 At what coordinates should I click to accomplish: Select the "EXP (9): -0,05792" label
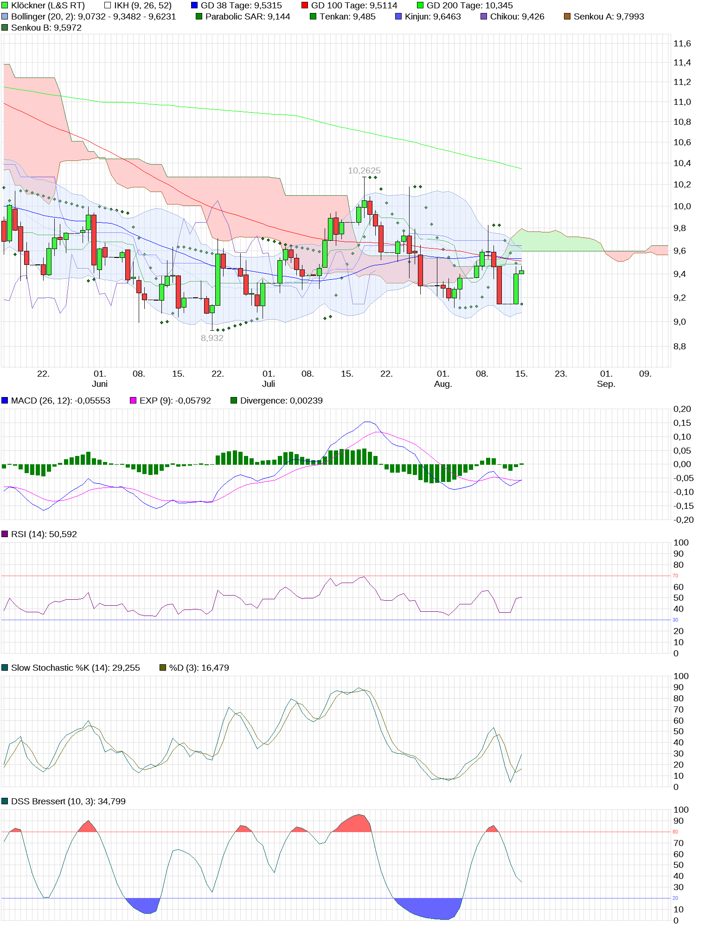click(175, 401)
